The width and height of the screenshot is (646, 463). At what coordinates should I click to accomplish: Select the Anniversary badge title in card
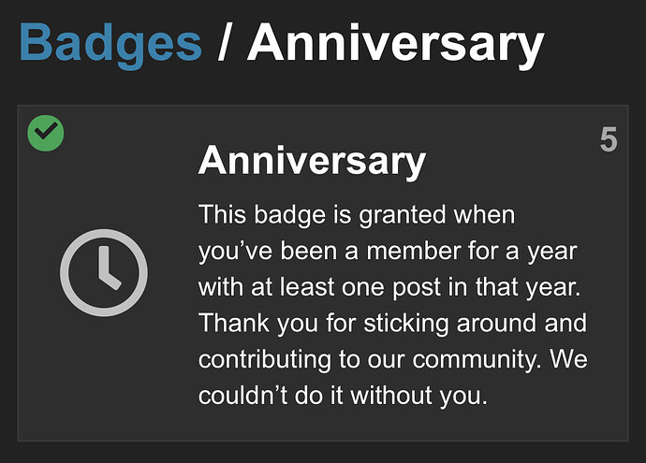click(x=312, y=161)
